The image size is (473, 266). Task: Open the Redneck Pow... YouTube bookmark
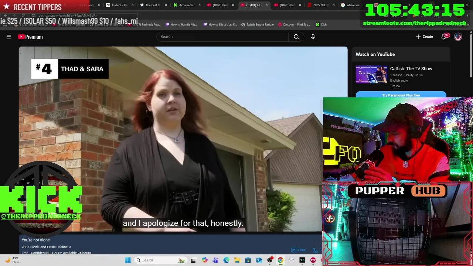tap(144, 25)
